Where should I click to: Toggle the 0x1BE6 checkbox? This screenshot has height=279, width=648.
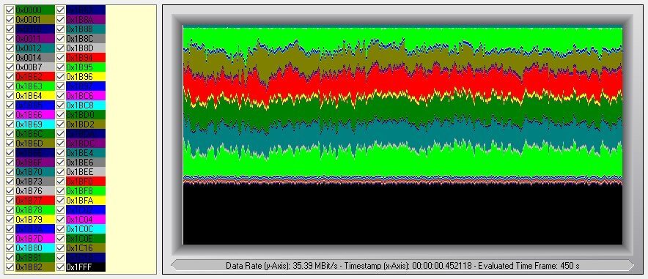[x=60, y=162]
